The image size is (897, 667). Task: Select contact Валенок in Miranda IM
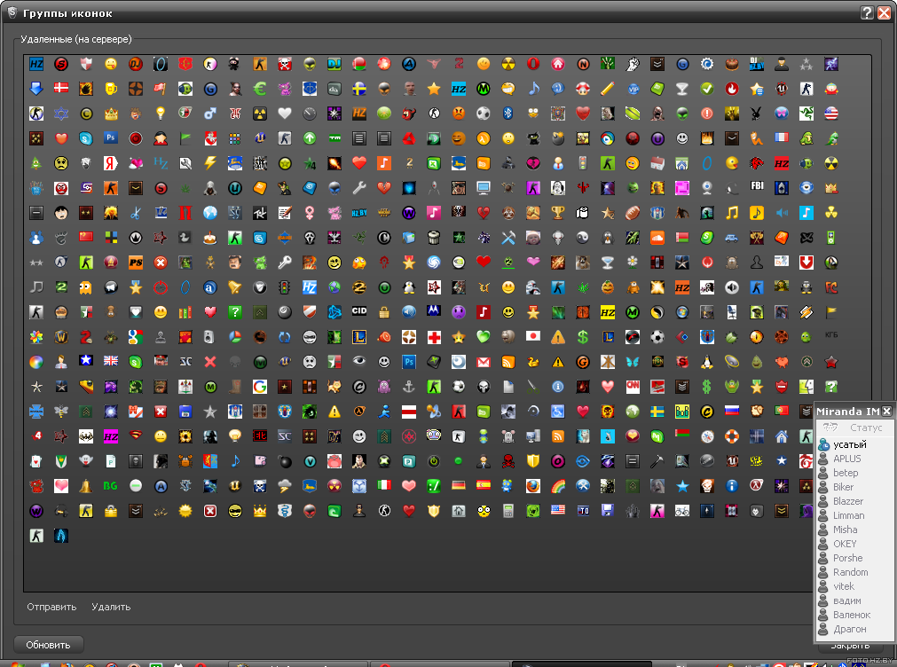(852, 615)
